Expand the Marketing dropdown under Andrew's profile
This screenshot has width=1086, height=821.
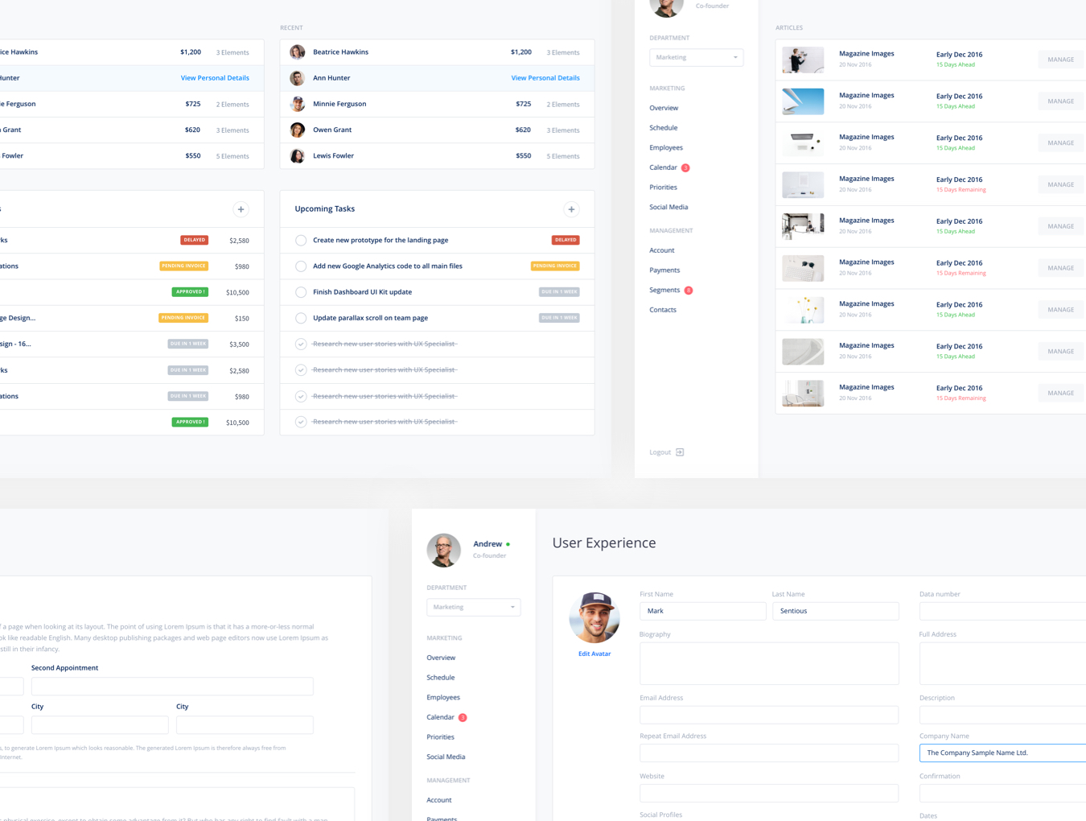click(x=473, y=608)
